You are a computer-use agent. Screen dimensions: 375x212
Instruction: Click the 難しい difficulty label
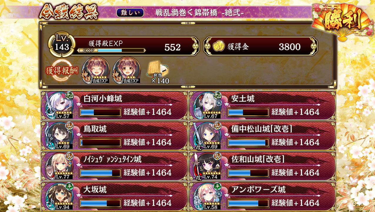(130, 13)
